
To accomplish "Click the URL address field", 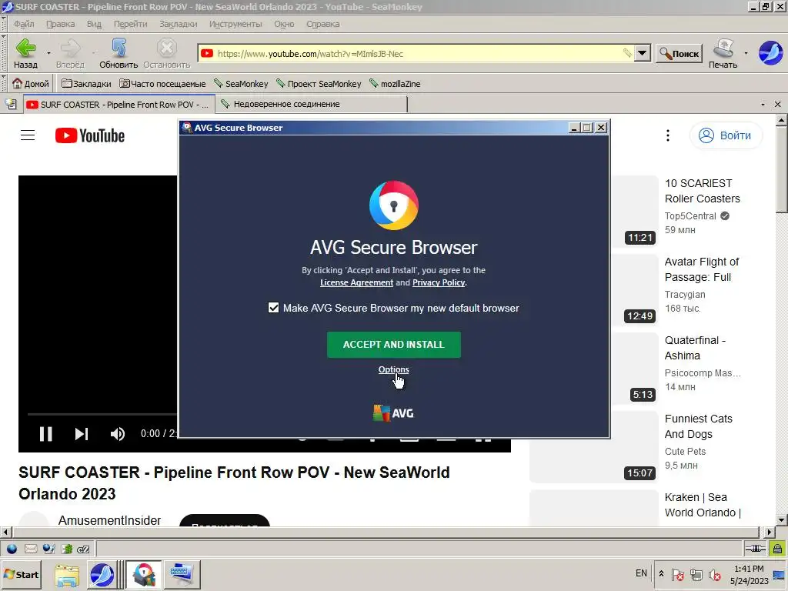I will (x=417, y=53).
